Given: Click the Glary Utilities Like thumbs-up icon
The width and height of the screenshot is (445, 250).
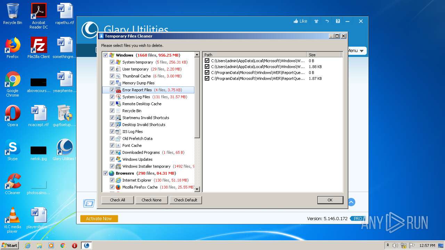Looking at the screenshot, I should click(x=296, y=21).
